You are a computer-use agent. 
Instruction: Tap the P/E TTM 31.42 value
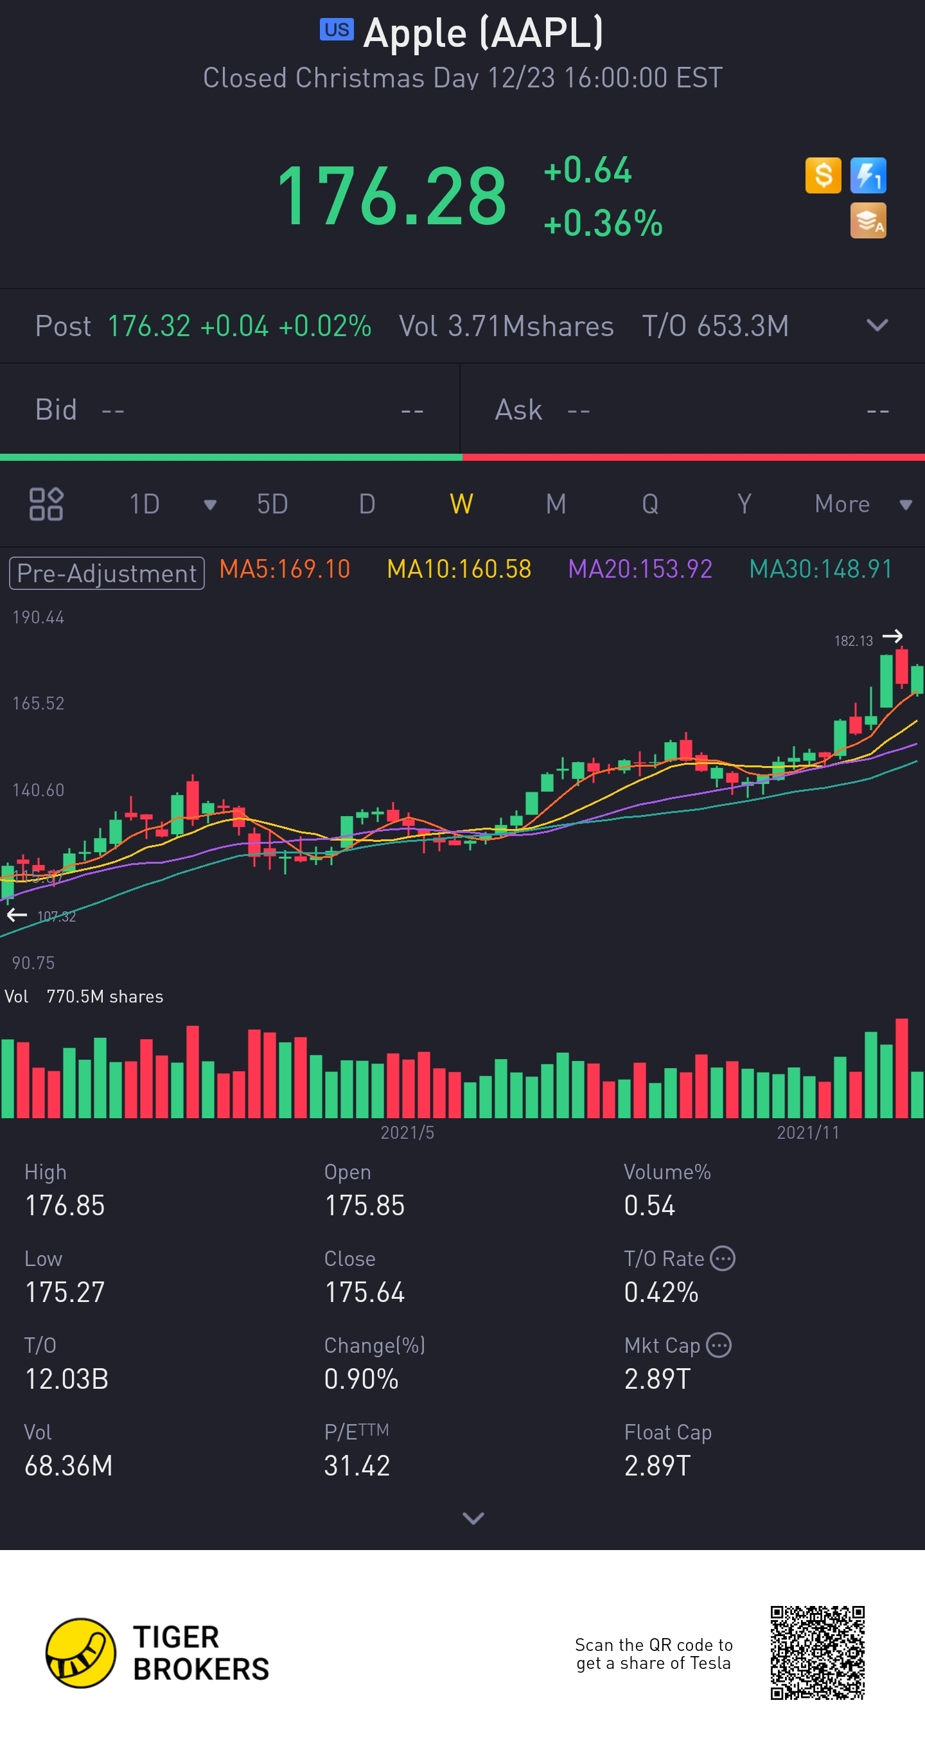click(x=357, y=1465)
